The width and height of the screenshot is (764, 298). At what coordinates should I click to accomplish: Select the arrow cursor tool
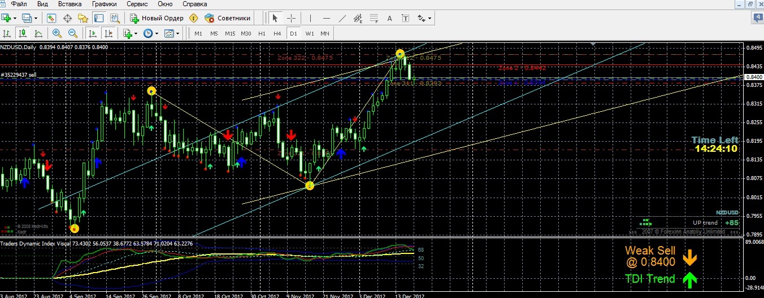[x=275, y=18]
